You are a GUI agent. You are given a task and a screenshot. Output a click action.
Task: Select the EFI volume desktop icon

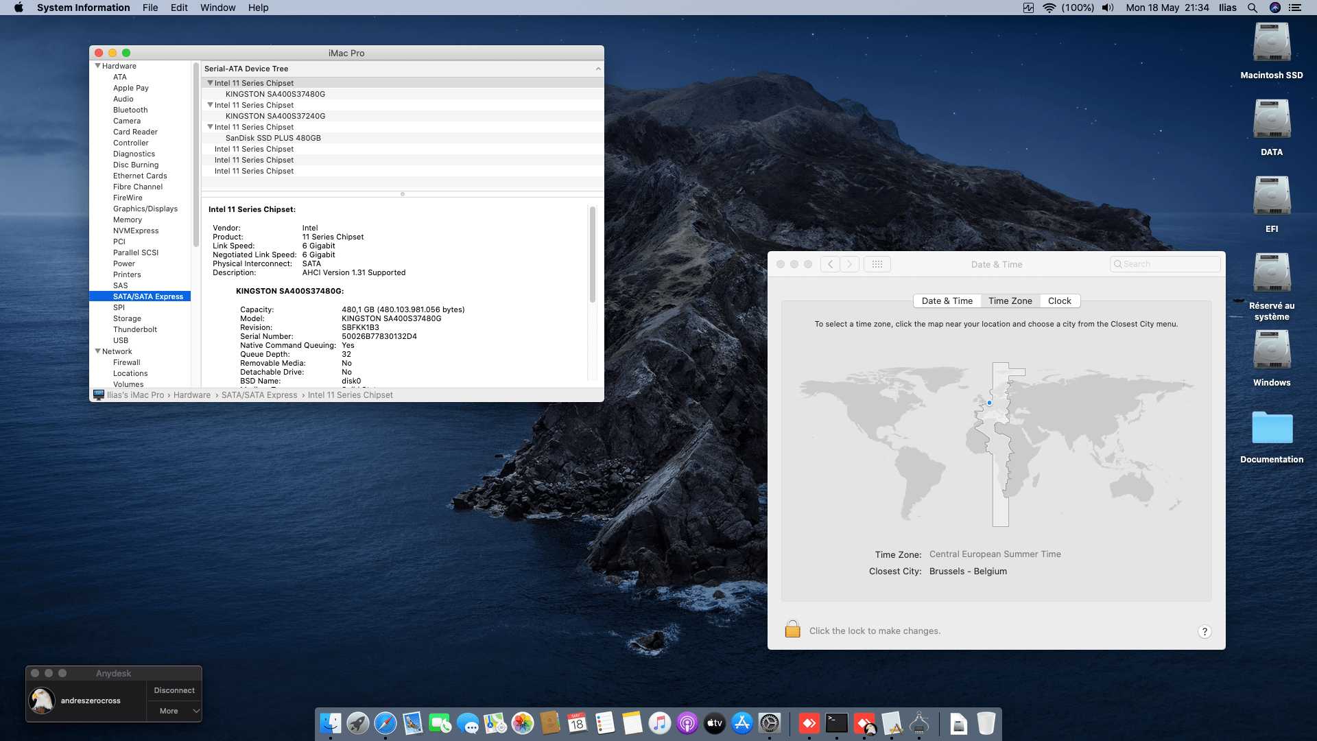pyautogui.click(x=1272, y=197)
